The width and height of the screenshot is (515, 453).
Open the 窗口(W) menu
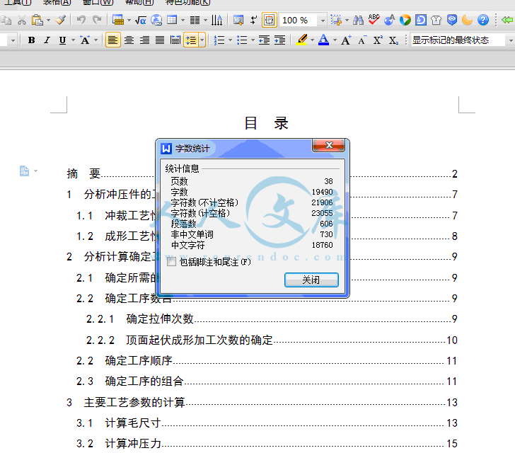98,3
